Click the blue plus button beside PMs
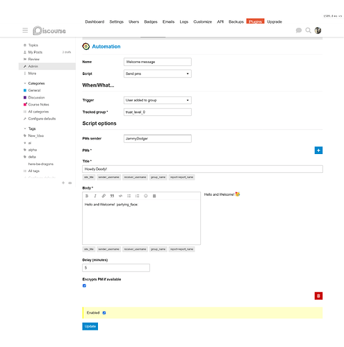Viewport: 344px width, 347px height. point(318,151)
